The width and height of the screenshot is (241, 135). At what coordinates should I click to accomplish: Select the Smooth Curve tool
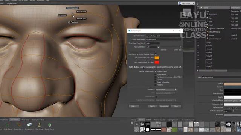click(18, 126)
